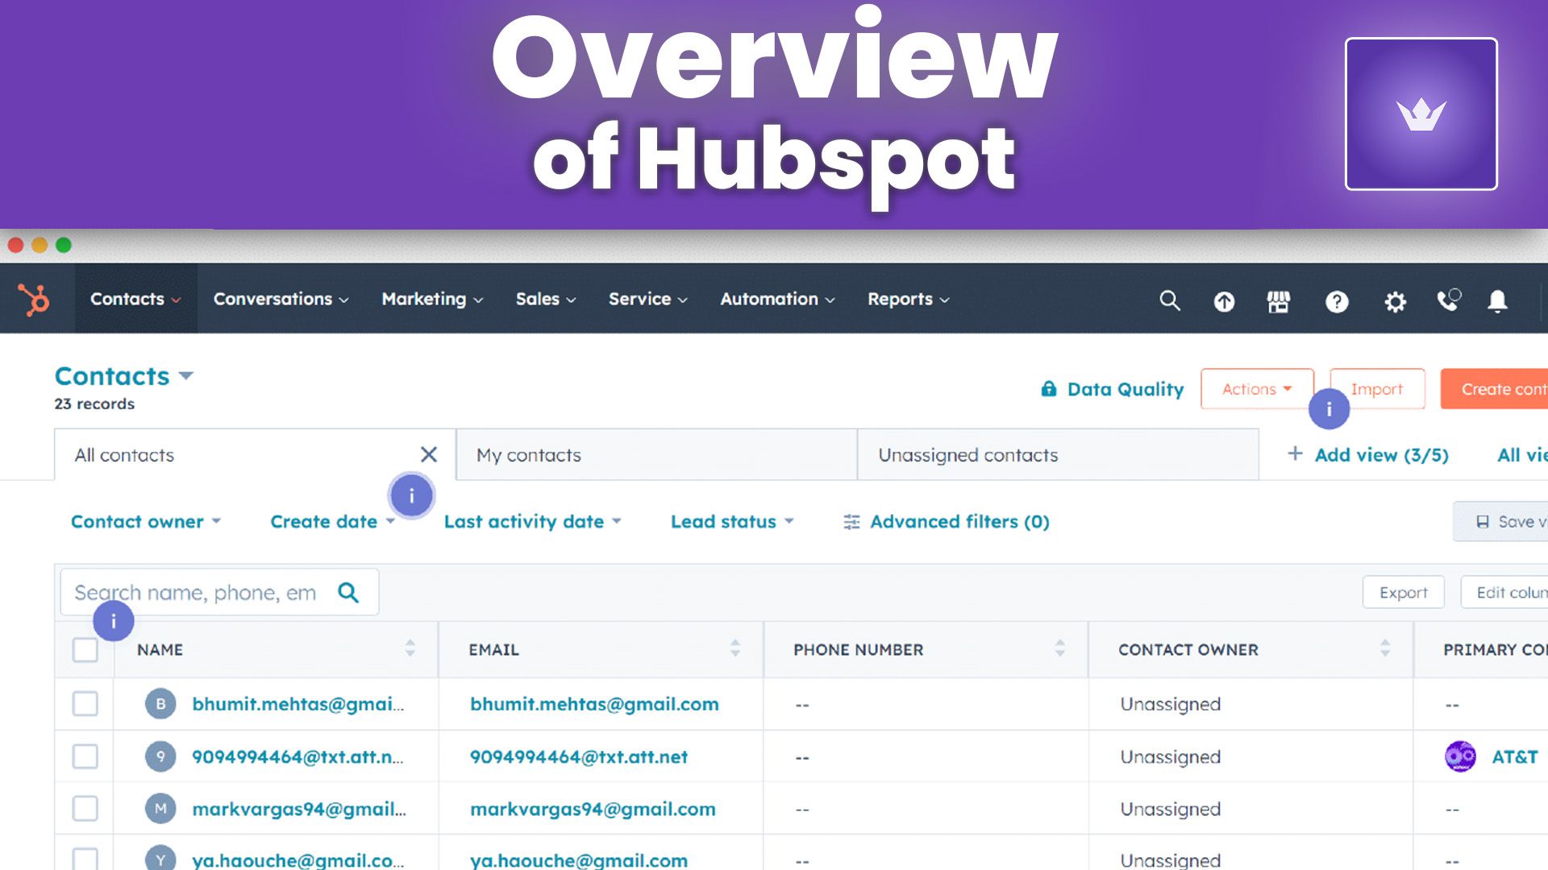Open the Last activity date filter
1548x870 pixels.
tap(532, 522)
